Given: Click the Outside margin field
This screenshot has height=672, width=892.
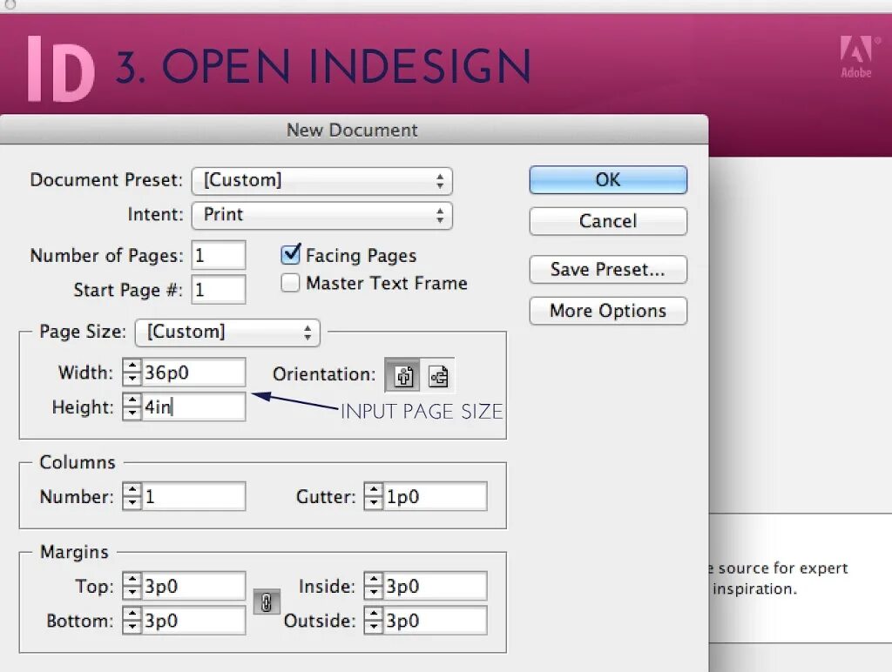Looking at the screenshot, I should click(x=436, y=621).
